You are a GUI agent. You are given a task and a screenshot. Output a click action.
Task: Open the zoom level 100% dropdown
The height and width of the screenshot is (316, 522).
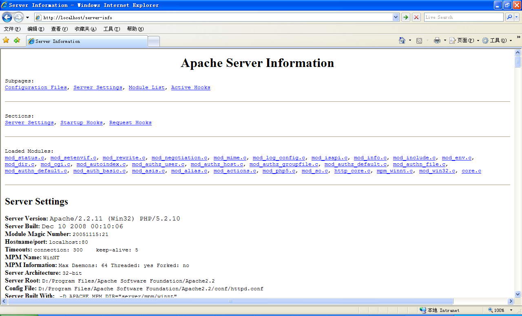(x=511, y=310)
